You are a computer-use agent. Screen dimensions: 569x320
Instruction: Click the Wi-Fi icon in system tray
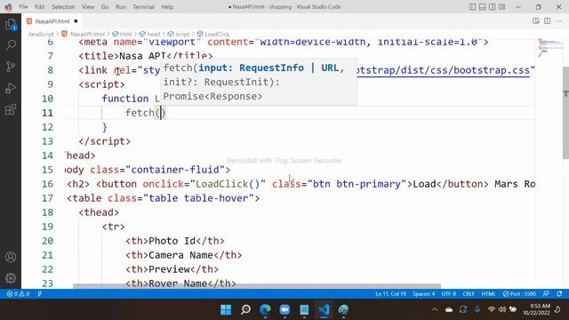(x=492, y=309)
